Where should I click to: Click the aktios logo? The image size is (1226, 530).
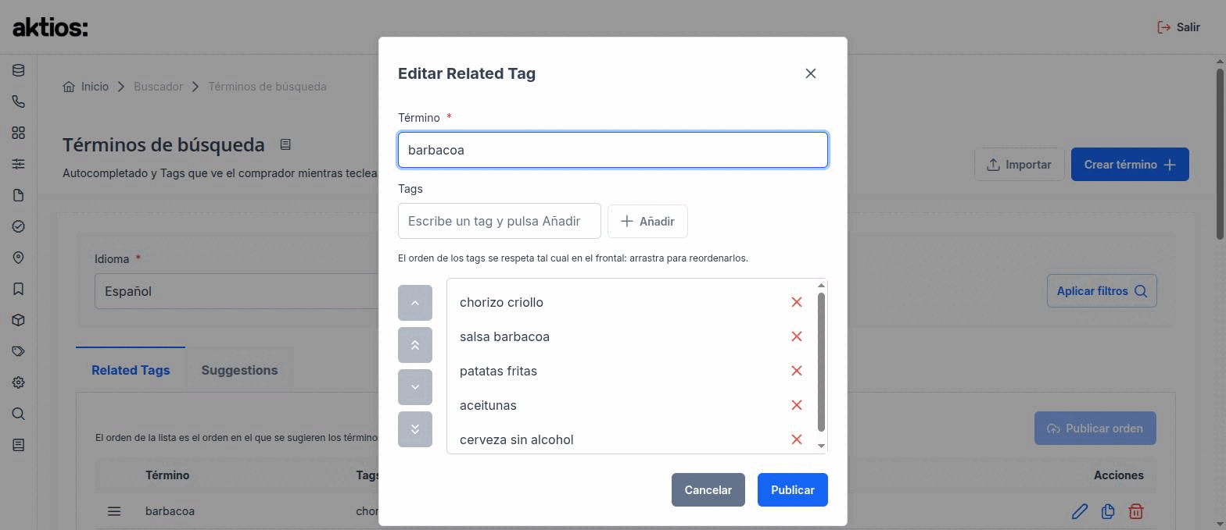(x=50, y=27)
